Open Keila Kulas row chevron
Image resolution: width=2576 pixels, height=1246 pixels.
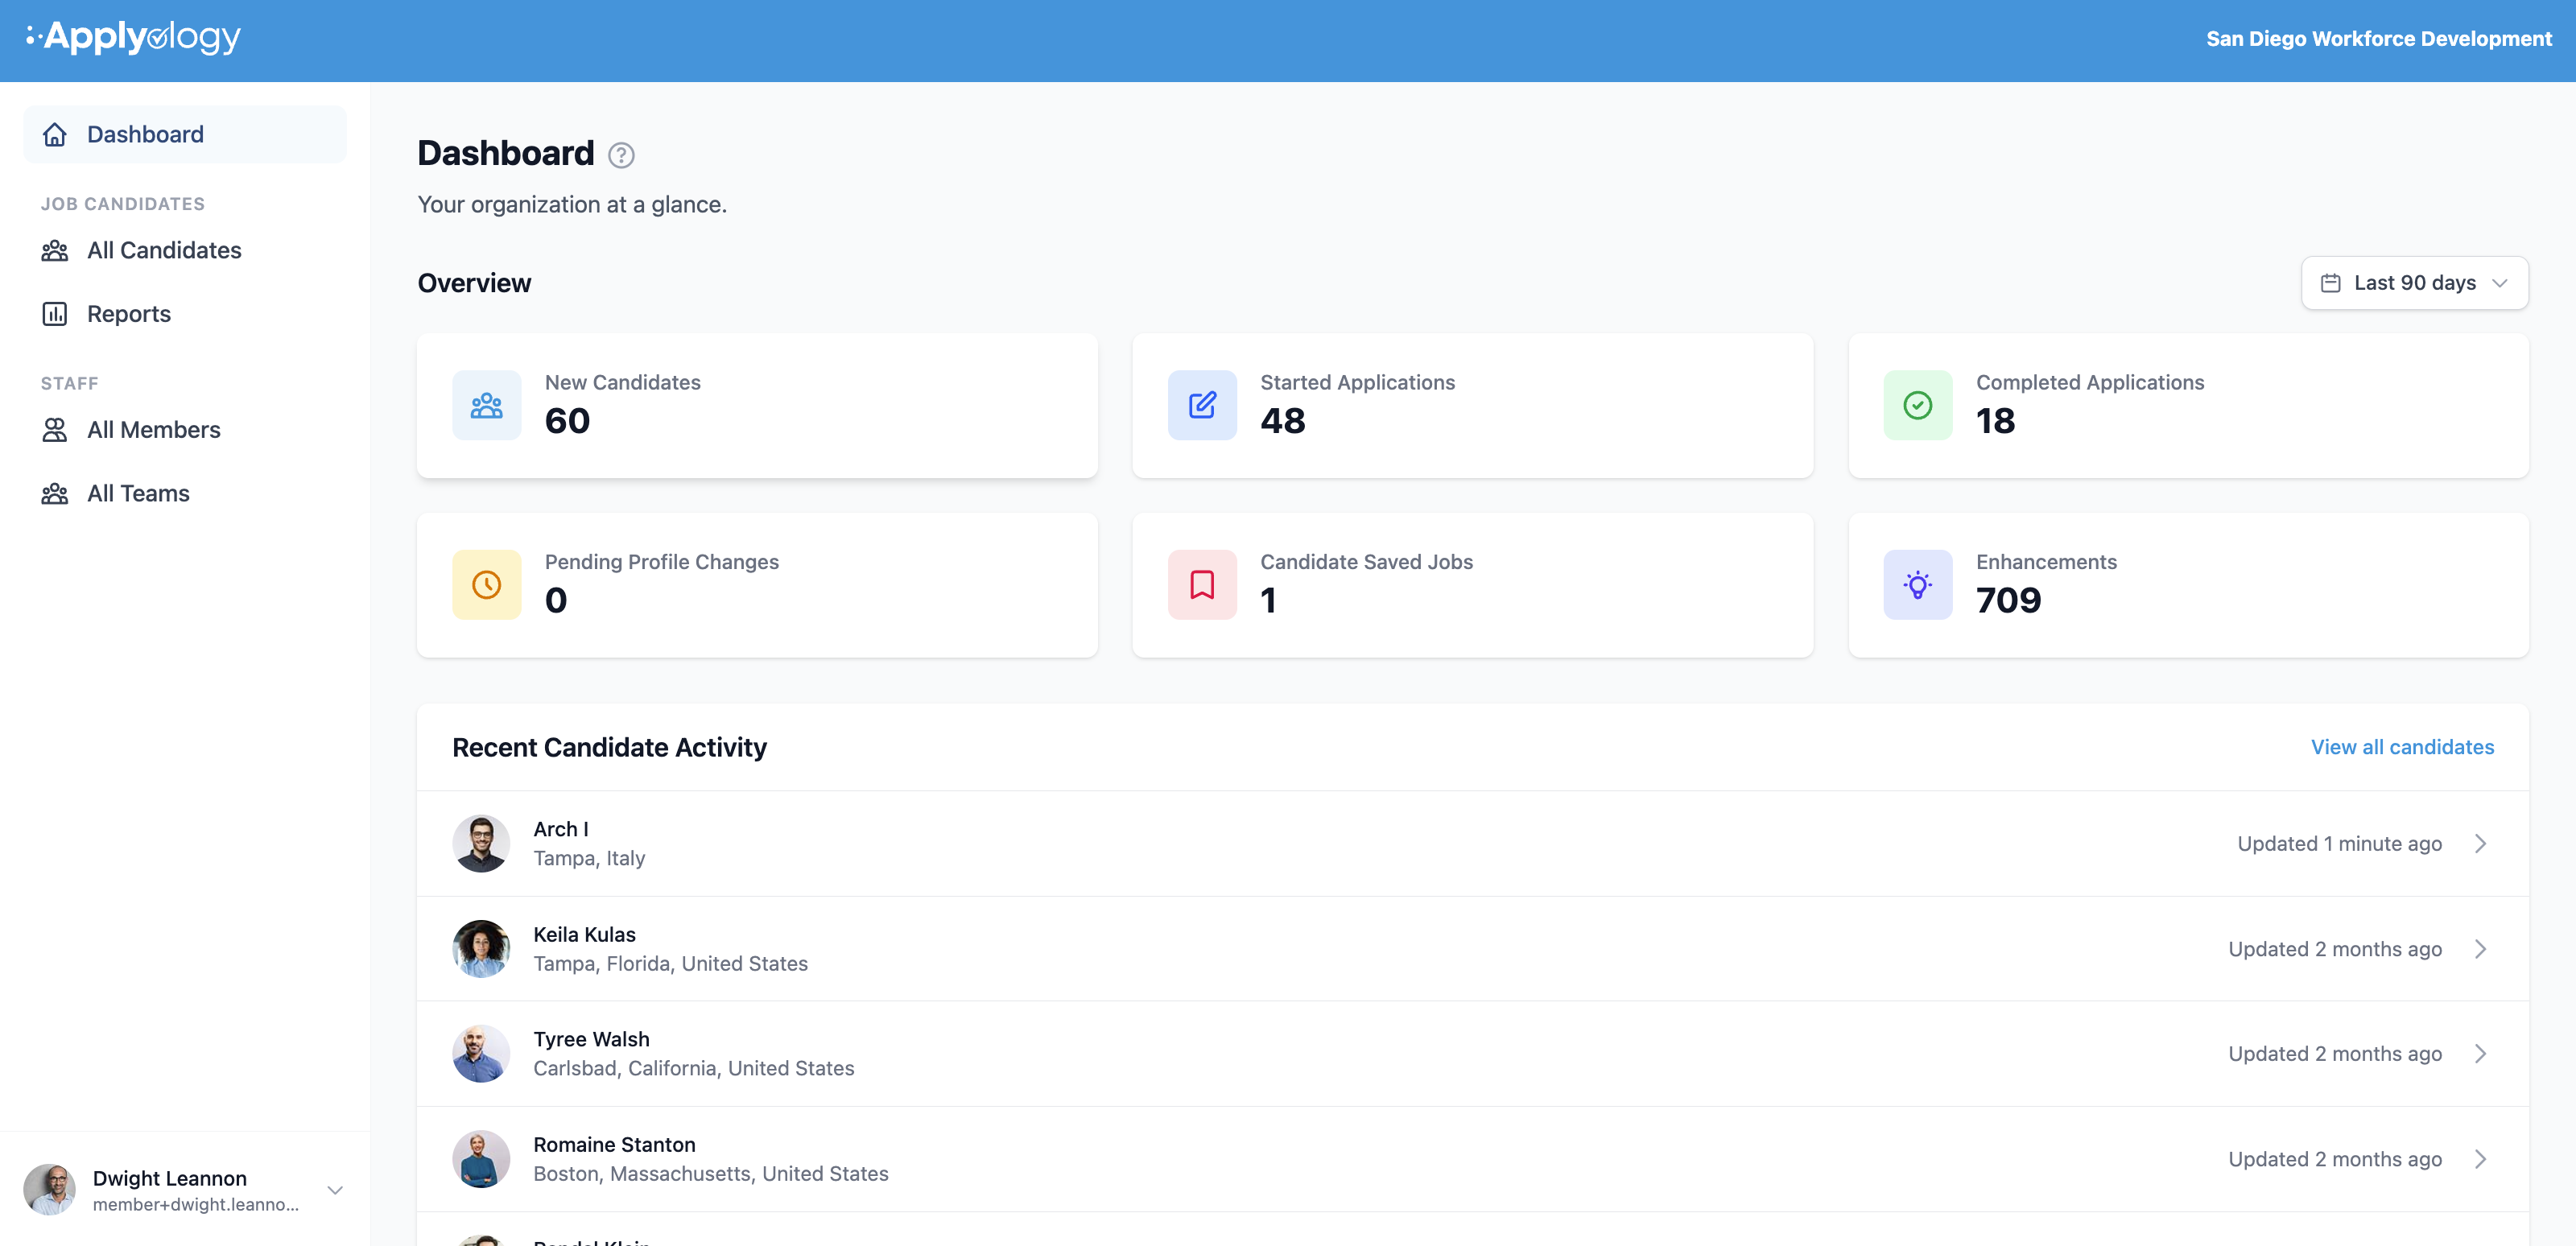click(2481, 949)
